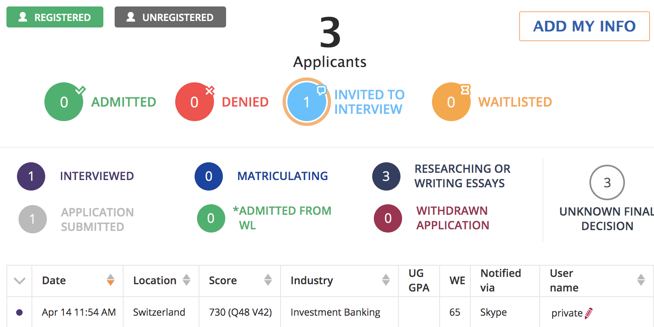This screenshot has width=654, height=327.
Task: Click the red pencil icon beside private
Action: [589, 313]
